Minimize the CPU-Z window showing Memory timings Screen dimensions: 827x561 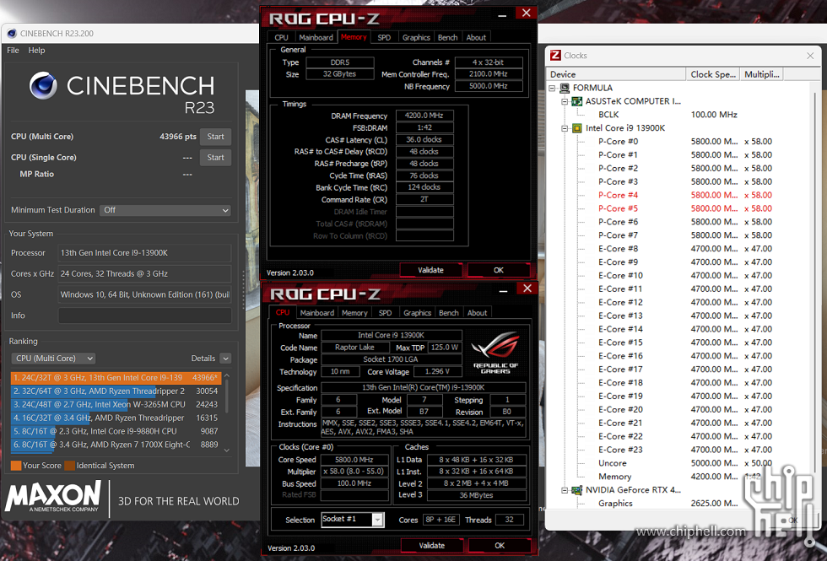tap(502, 15)
